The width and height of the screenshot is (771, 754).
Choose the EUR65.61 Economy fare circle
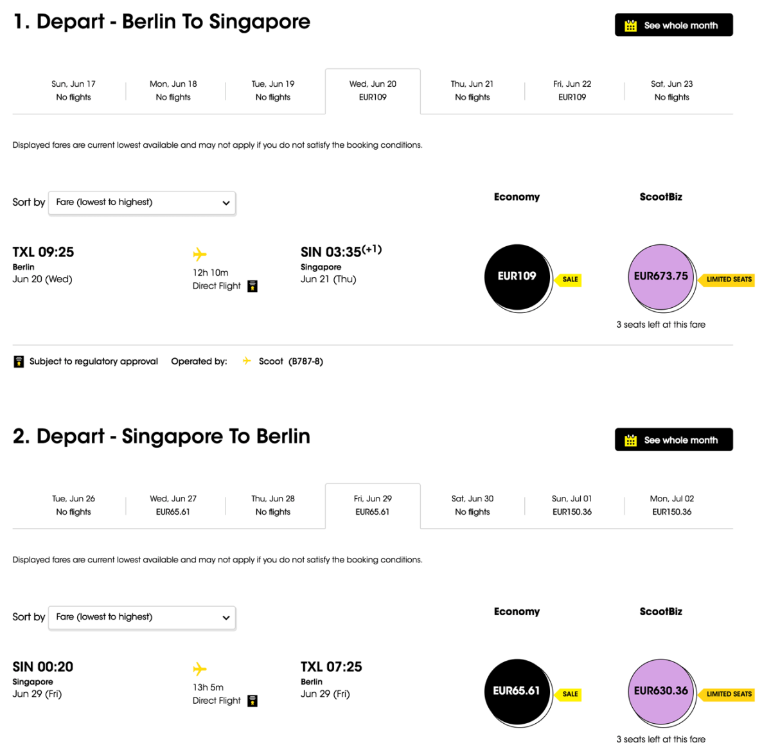click(x=517, y=691)
